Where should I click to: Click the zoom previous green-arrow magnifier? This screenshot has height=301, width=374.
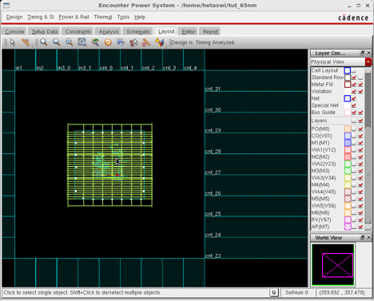(95, 42)
